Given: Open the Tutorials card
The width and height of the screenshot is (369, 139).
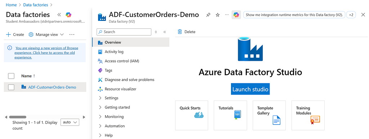Looking at the screenshot, I should click(230, 115).
